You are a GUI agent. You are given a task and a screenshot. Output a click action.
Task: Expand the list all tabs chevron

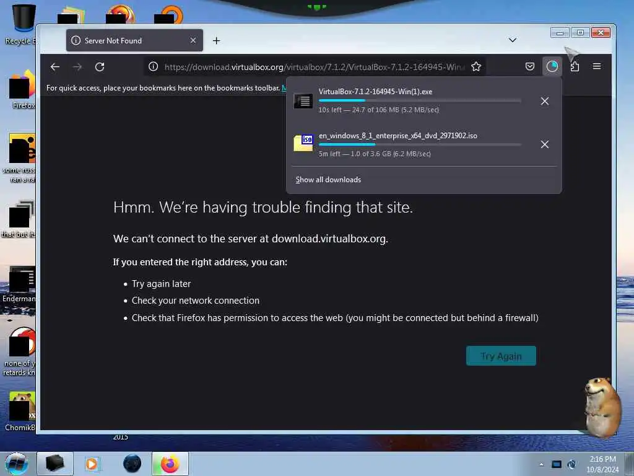coord(512,40)
